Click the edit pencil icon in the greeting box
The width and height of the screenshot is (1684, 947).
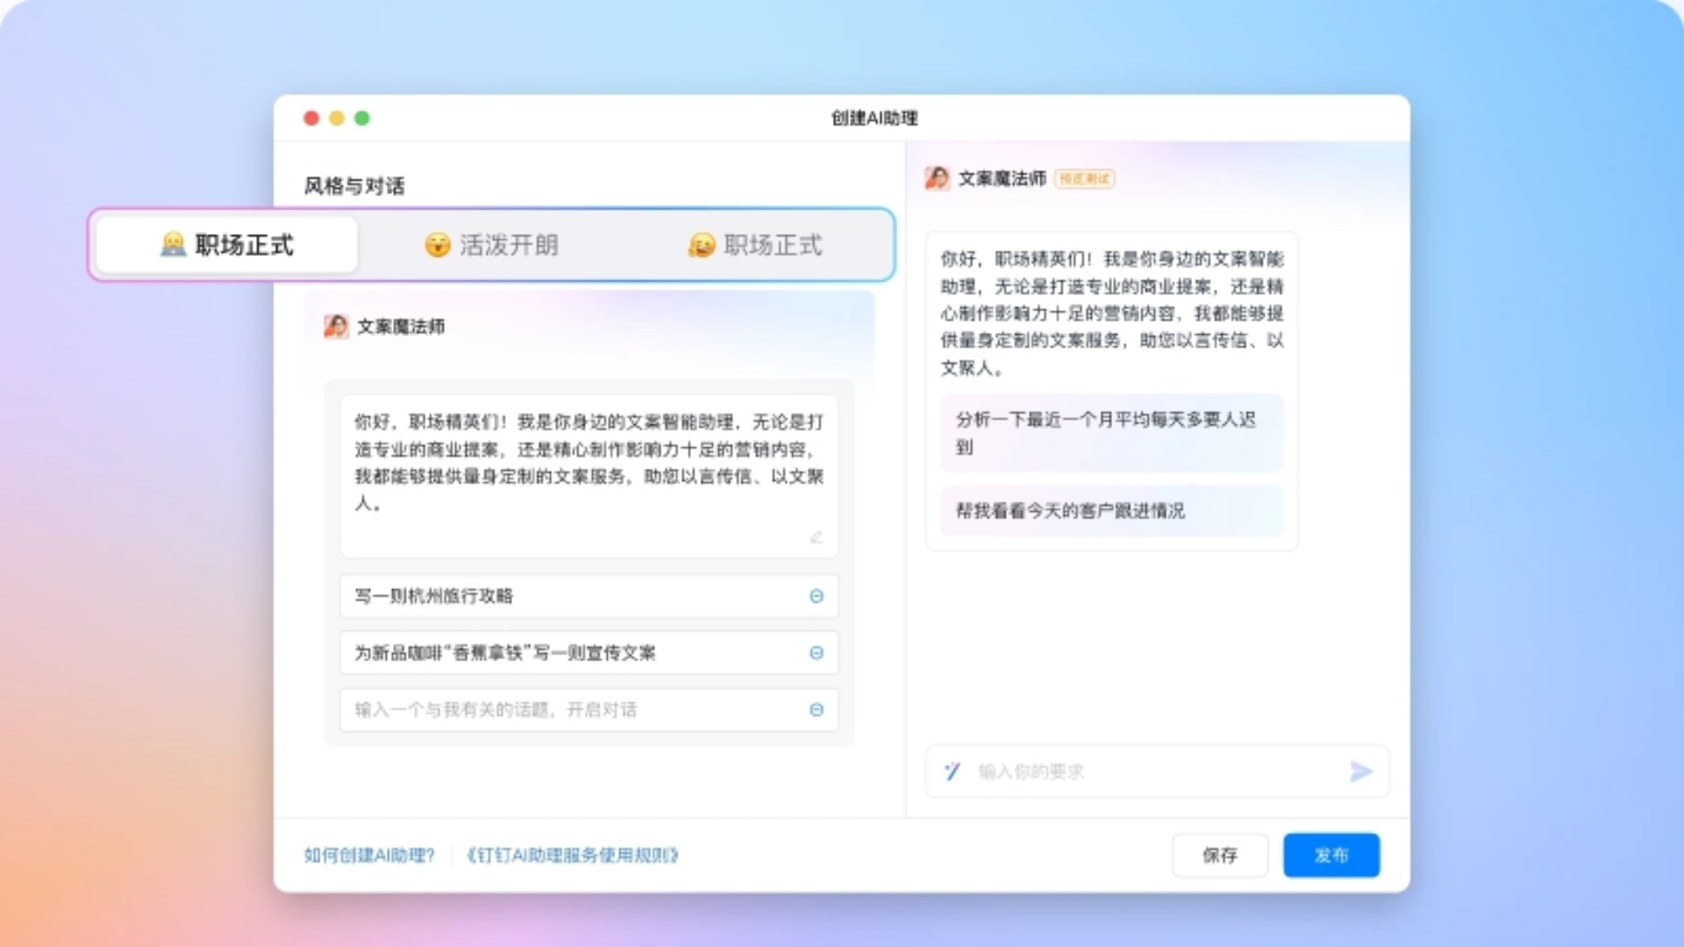pos(817,537)
